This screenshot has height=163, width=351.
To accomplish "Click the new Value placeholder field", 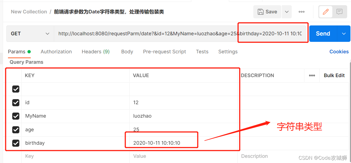I will [x=183, y=156].
